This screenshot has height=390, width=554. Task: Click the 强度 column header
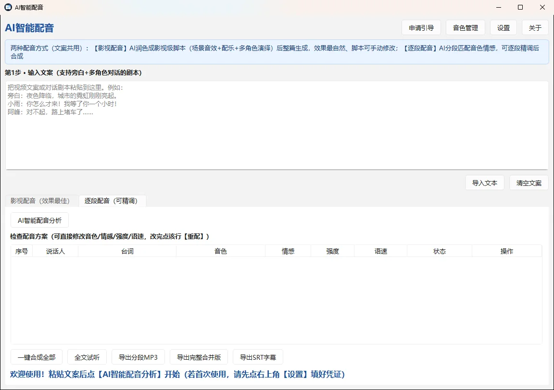click(332, 251)
